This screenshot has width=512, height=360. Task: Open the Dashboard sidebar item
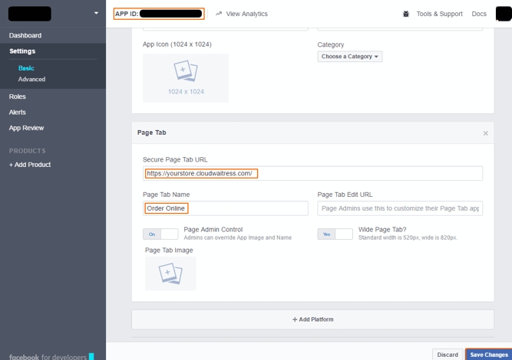coord(25,35)
